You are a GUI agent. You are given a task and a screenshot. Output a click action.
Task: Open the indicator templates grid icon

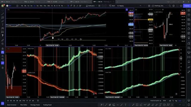coord(99,6)
